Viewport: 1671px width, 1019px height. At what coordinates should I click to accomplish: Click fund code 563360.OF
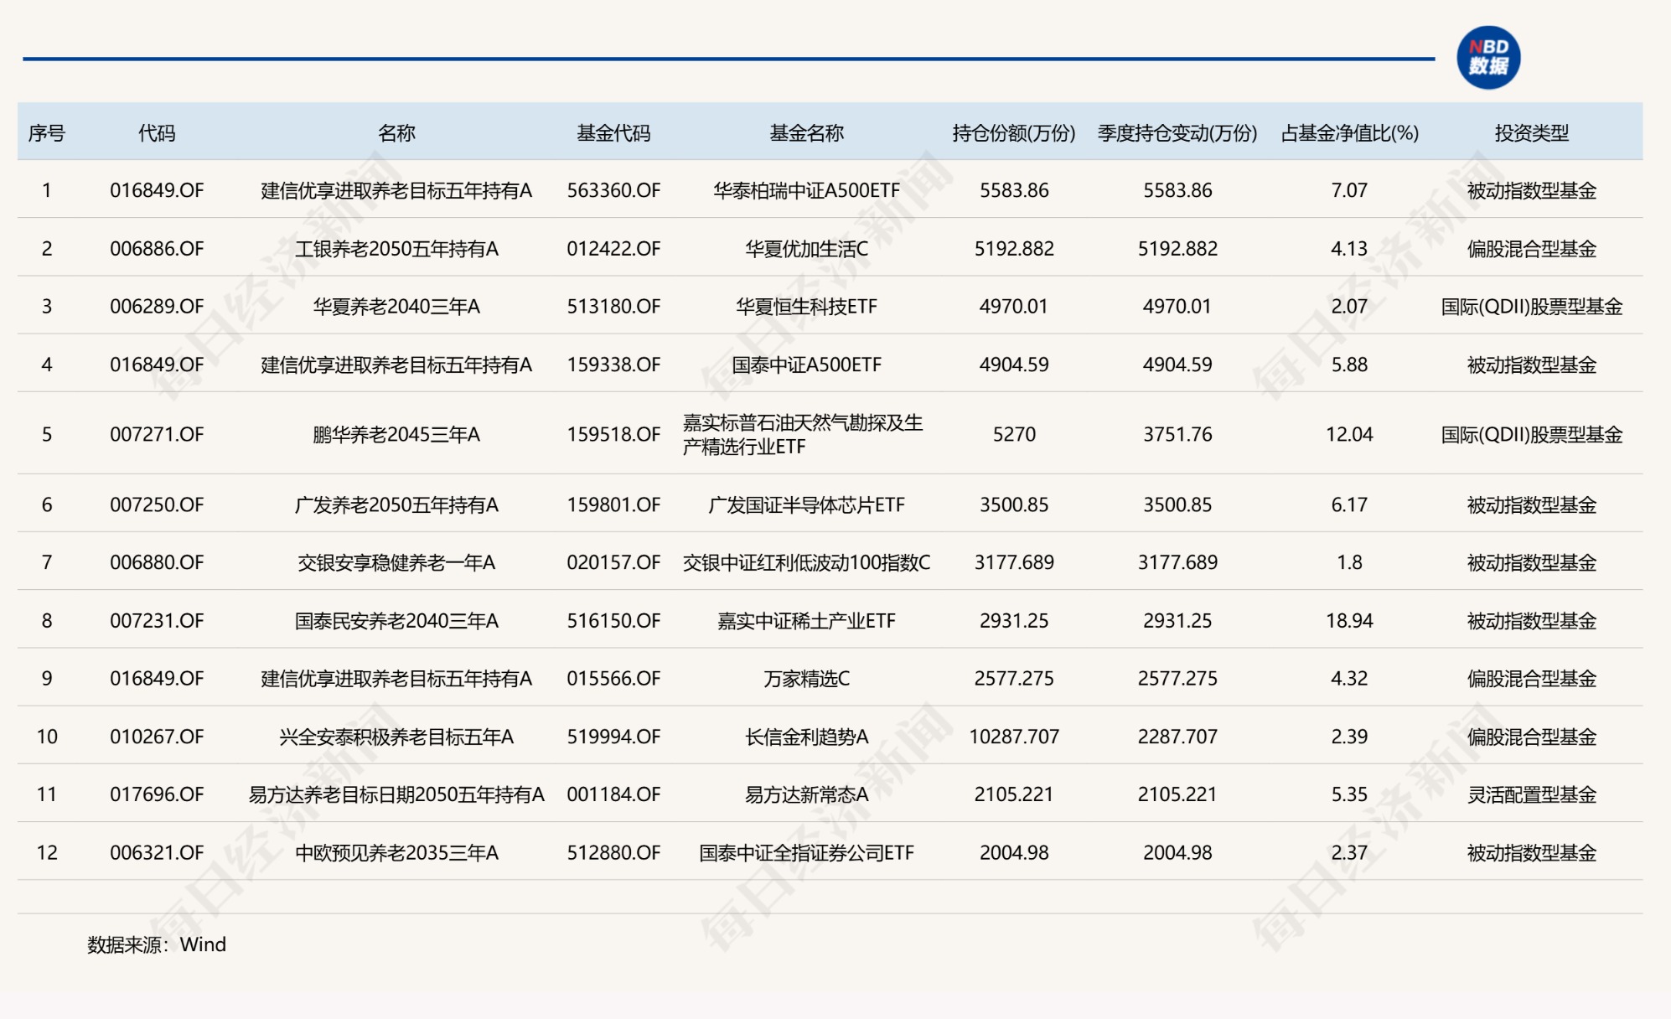click(613, 191)
